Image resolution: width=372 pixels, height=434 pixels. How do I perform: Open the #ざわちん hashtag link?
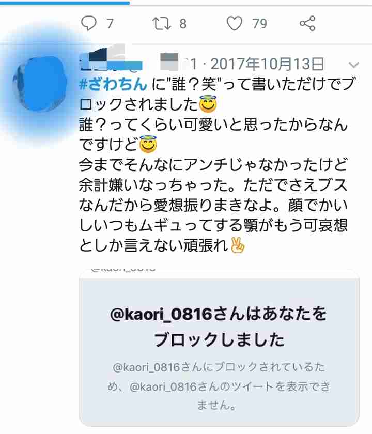pos(113,84)
